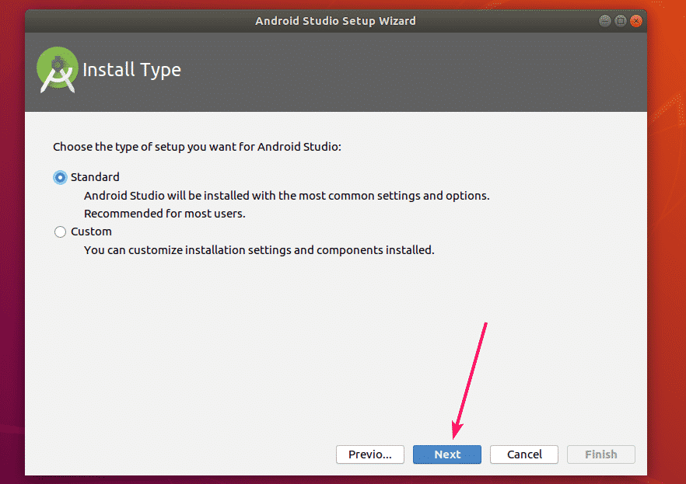The image size is (686, 484).
Task: Click the 'You can customize installation settings' text
Action: click(259, 250)
